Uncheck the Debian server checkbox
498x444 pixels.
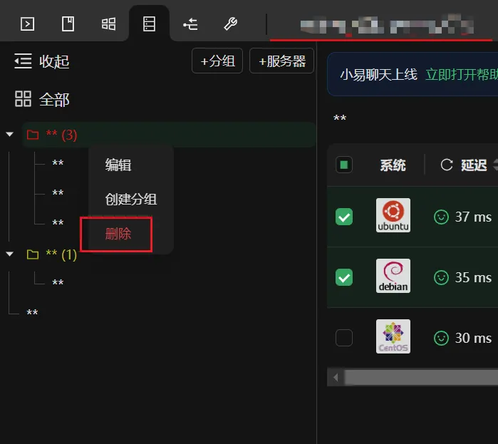[x=344, y=277]
